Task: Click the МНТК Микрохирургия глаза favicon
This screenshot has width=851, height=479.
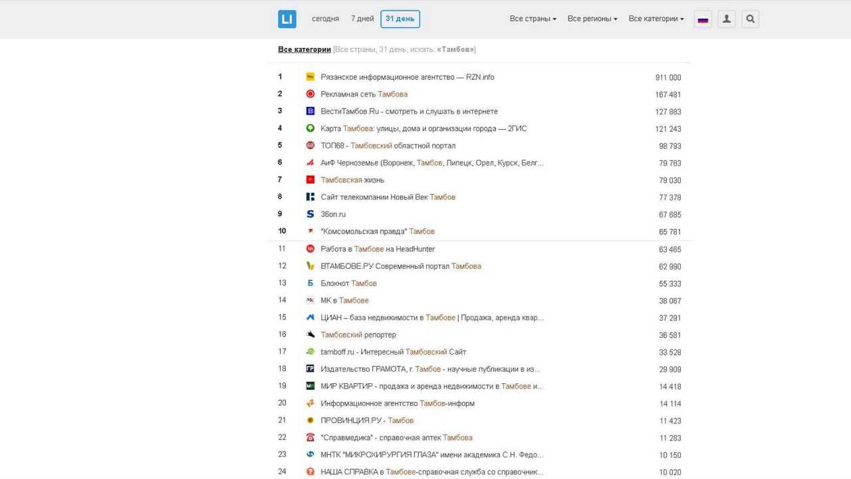Action: 310,454
